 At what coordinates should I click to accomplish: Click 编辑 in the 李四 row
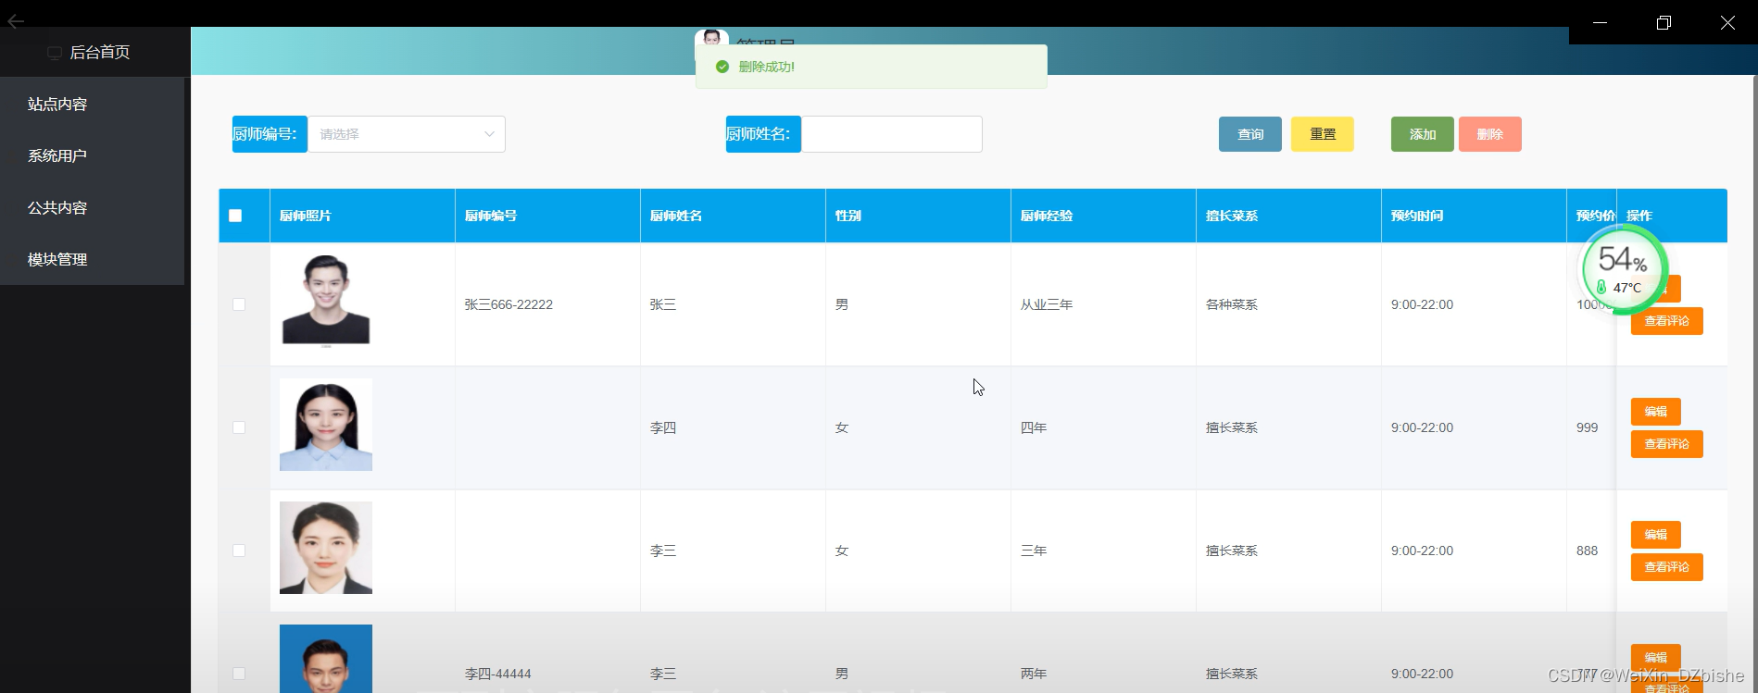pyautogui.click(x=1656, y=412)
